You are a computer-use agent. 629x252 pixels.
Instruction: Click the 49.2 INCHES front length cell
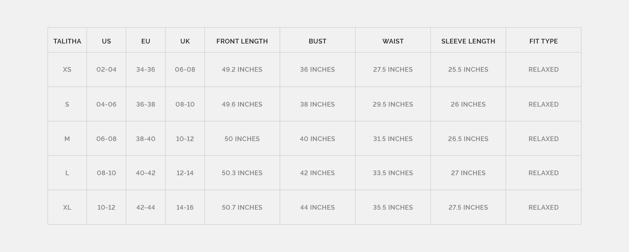[x=242, y=69]
